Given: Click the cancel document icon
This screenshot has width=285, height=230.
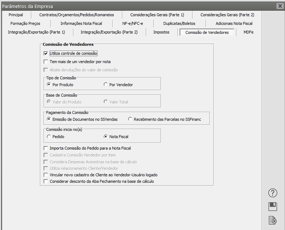Looking at the screenshot, I should (x=273, y=220).
